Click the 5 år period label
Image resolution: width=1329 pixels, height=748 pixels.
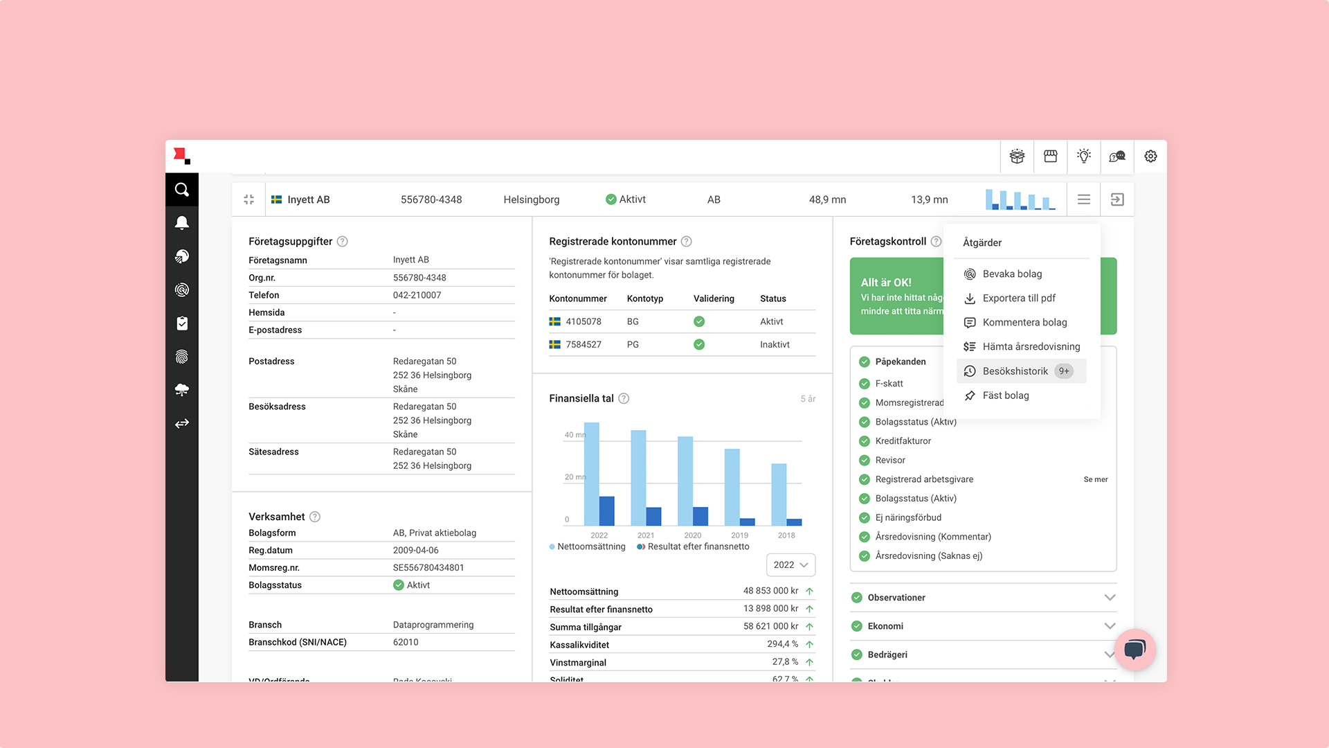808,399
